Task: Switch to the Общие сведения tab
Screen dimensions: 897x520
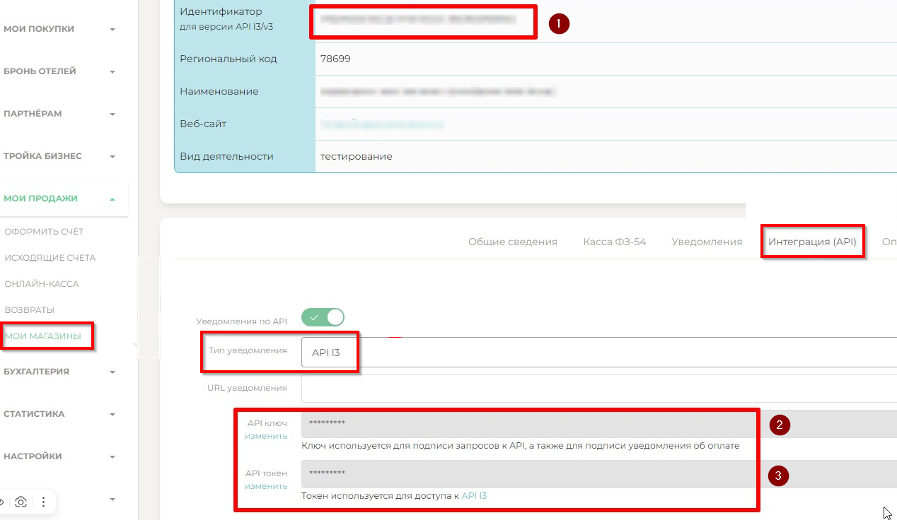Action: tap(512, 242)
